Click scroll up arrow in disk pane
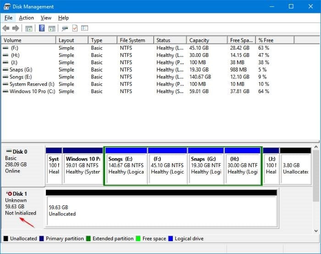Viewport: 321px width, 254px height. click(x=316, y=147)
